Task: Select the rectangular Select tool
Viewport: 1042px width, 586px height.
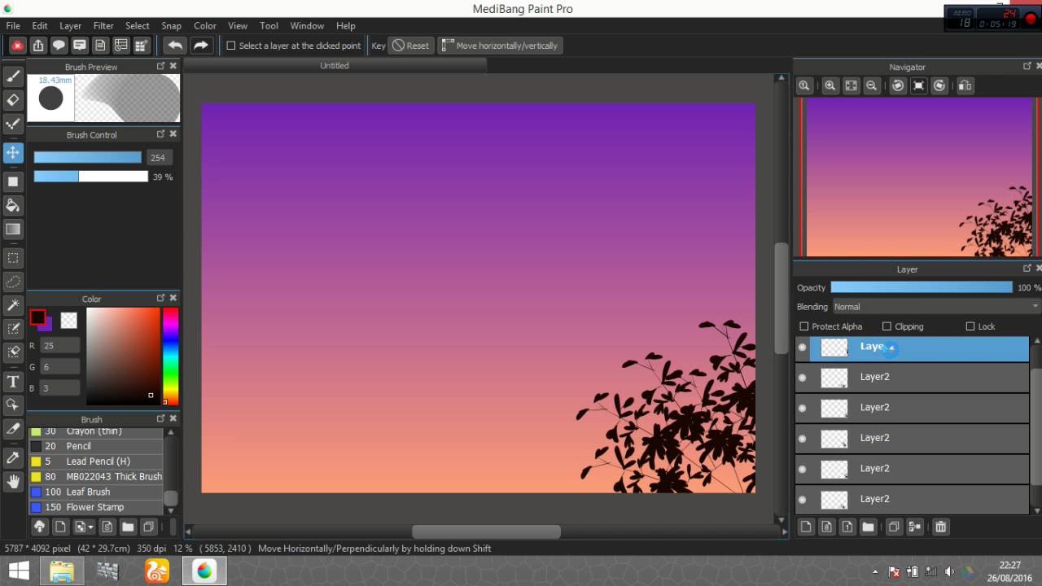Action: pyautogui.click(x=13, y=258)
